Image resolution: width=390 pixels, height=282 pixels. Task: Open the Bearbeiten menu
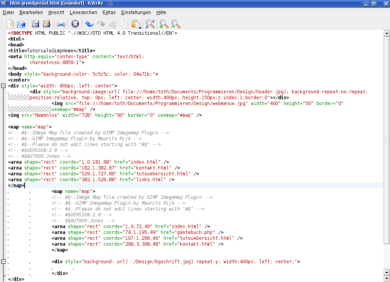(31, 12)
